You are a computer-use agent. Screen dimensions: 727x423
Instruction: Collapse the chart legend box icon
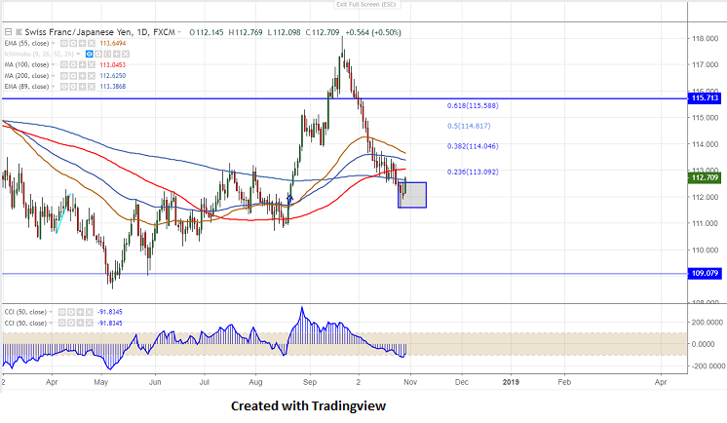[x=9, y=32]
